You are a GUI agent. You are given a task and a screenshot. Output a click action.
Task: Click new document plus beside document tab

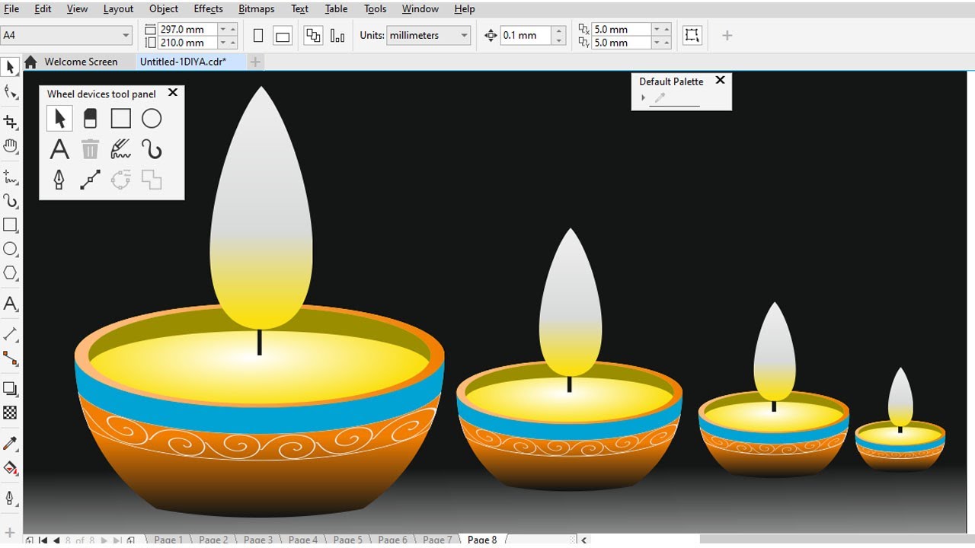[x=255, y=62]
